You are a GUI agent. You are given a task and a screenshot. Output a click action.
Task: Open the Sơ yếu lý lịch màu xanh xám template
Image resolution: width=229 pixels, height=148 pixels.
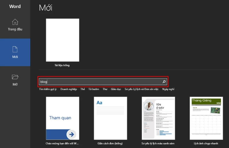click(x=158, y=118)
